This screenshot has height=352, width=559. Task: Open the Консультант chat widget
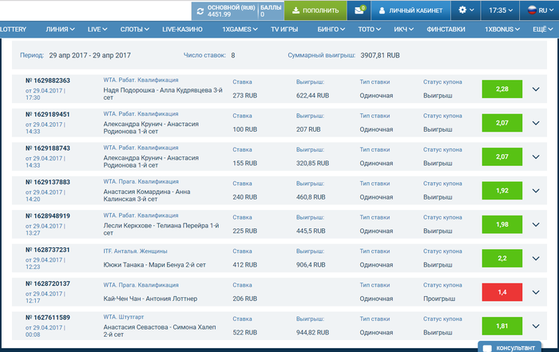tap(509, 347)
